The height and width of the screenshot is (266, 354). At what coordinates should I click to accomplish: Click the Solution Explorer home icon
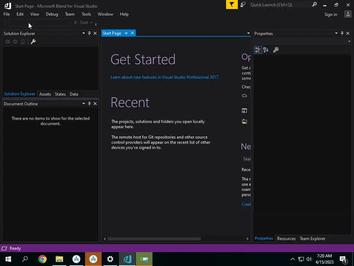(x=23, y=42)
